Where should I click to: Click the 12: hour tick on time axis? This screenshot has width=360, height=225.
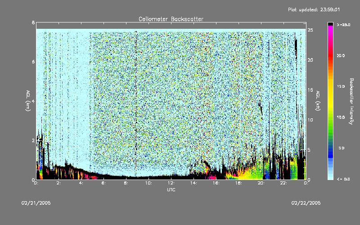pos(171,183)
